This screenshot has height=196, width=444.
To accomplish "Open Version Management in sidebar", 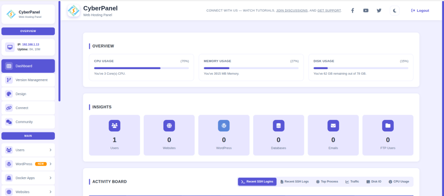I will pyautogui.click(x=28, y=80).
